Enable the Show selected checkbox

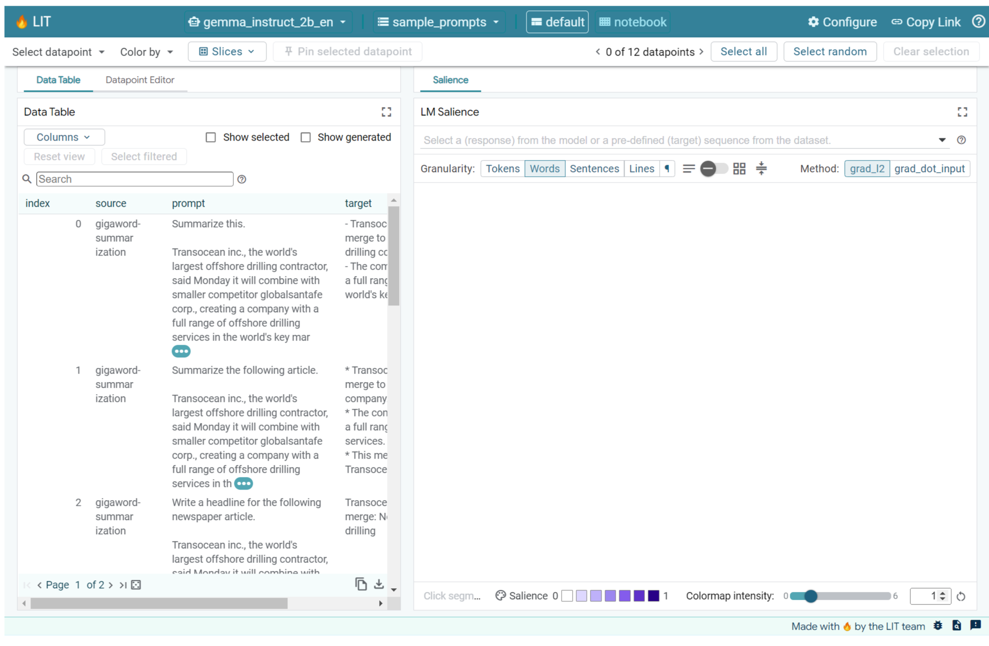[211, 137]
